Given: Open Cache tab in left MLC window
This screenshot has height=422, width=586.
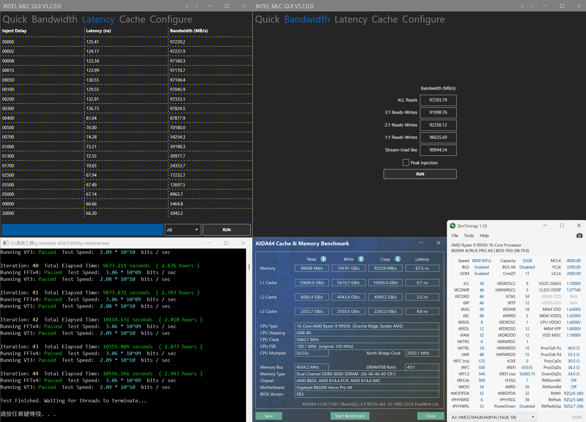Looking at the screenshot, I should click(132, 19).
